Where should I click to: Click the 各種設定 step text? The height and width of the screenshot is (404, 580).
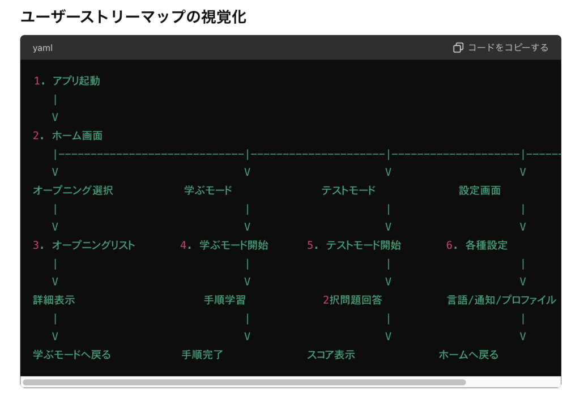pos(486,245)
